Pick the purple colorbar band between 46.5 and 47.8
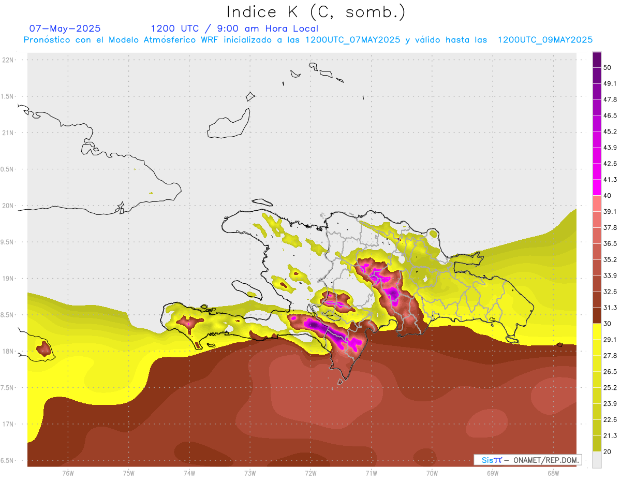 pos(597,108)
